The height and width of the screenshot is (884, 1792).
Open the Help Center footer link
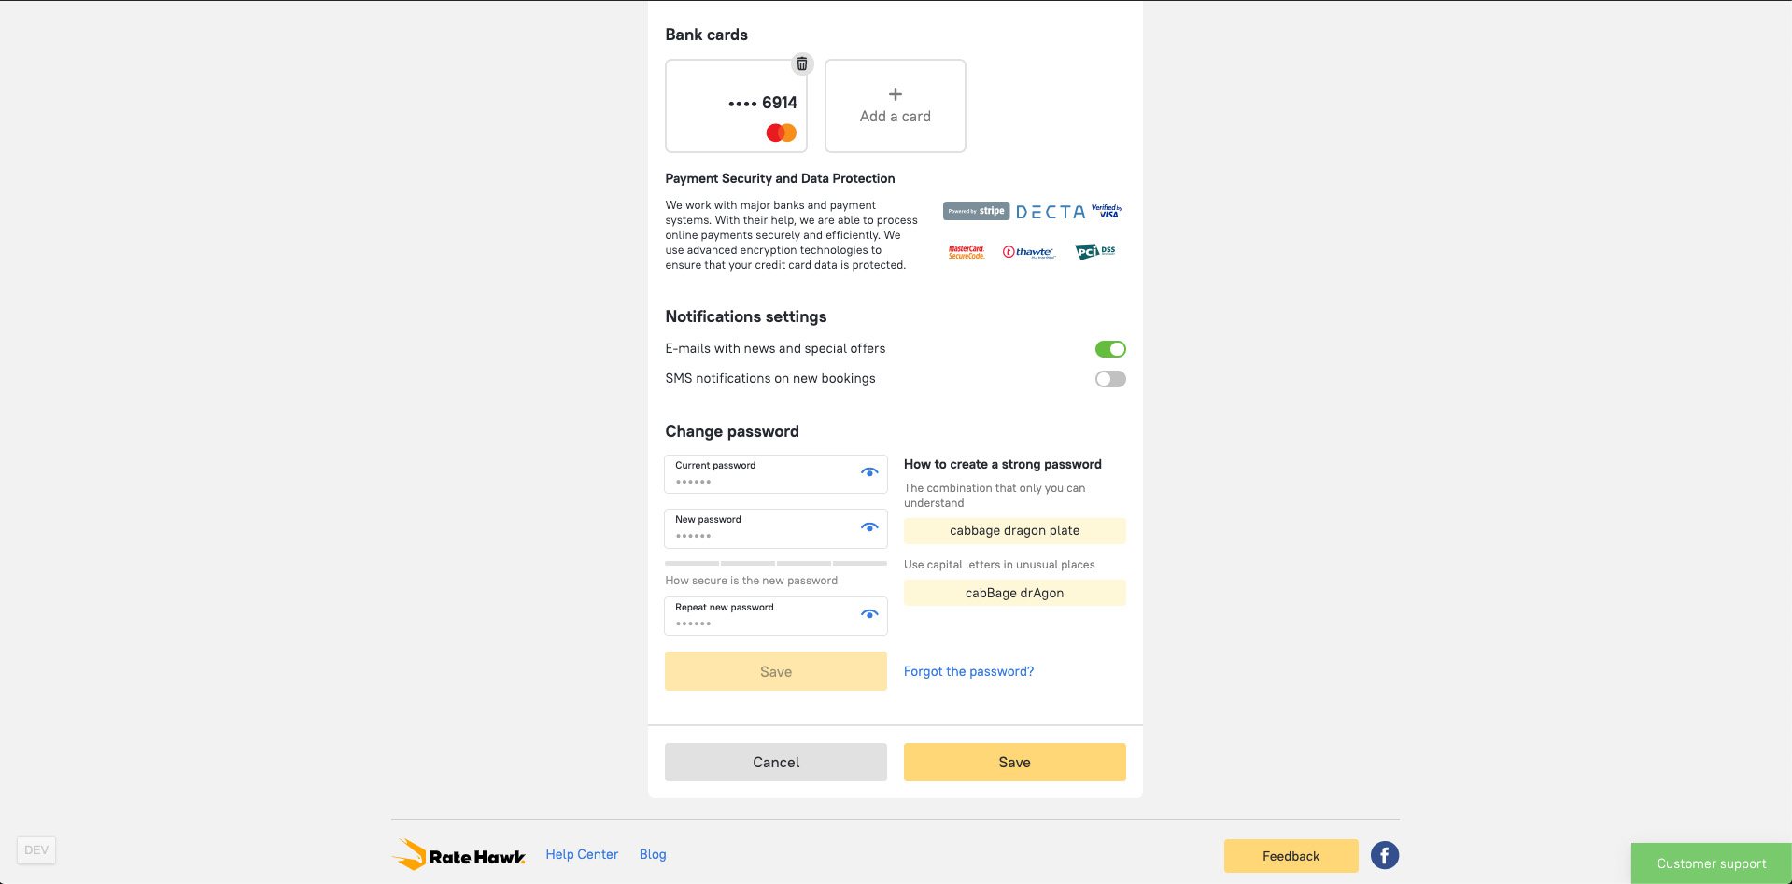[582, 854]
